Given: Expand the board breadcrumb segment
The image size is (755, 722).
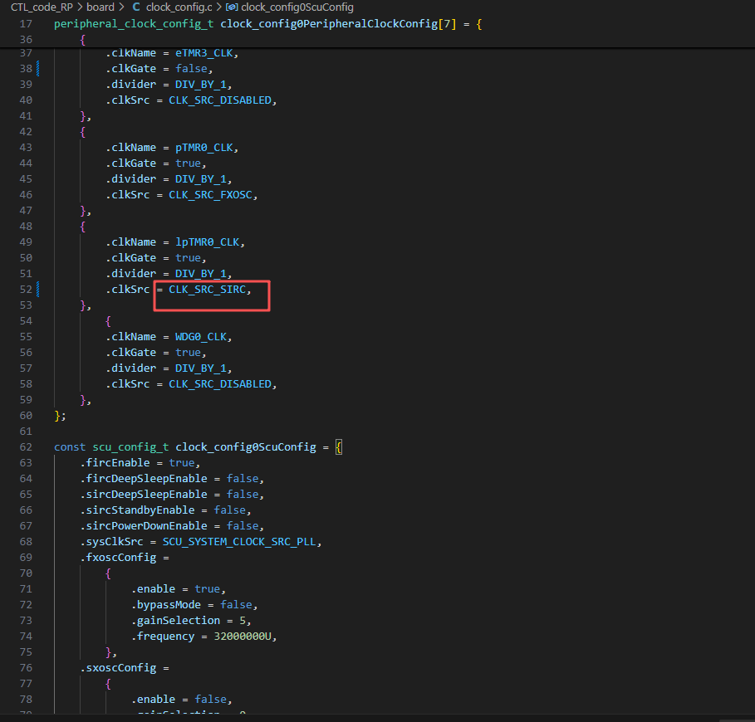Looking at the screenshot, I should pos(101,7).
